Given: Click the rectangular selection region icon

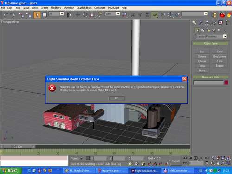Looking at the screenshot, I should pos(45,15).
